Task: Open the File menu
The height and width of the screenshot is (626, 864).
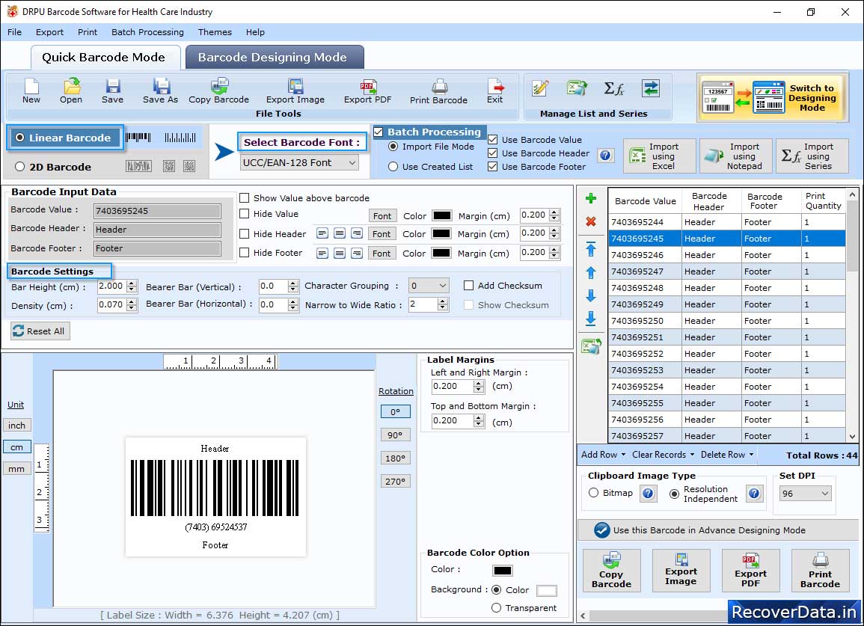Action: click(15, 32)
